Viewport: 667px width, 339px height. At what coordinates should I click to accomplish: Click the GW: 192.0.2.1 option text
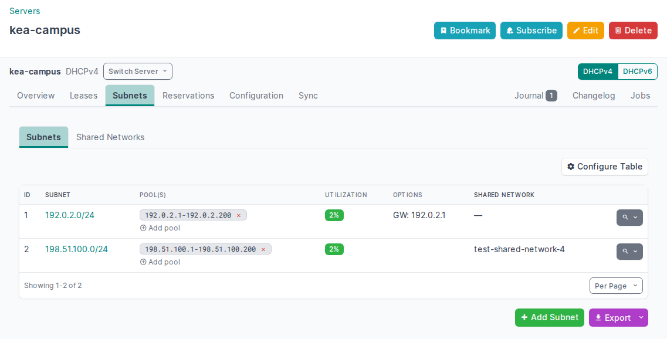pos(419,215)
